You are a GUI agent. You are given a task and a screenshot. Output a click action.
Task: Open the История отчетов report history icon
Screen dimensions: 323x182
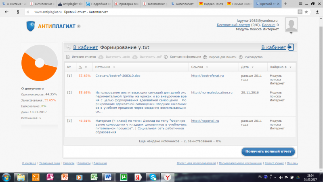coord(68,57)
